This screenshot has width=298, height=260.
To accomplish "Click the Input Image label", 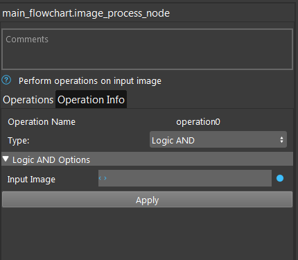I will [x=31, y=180].
